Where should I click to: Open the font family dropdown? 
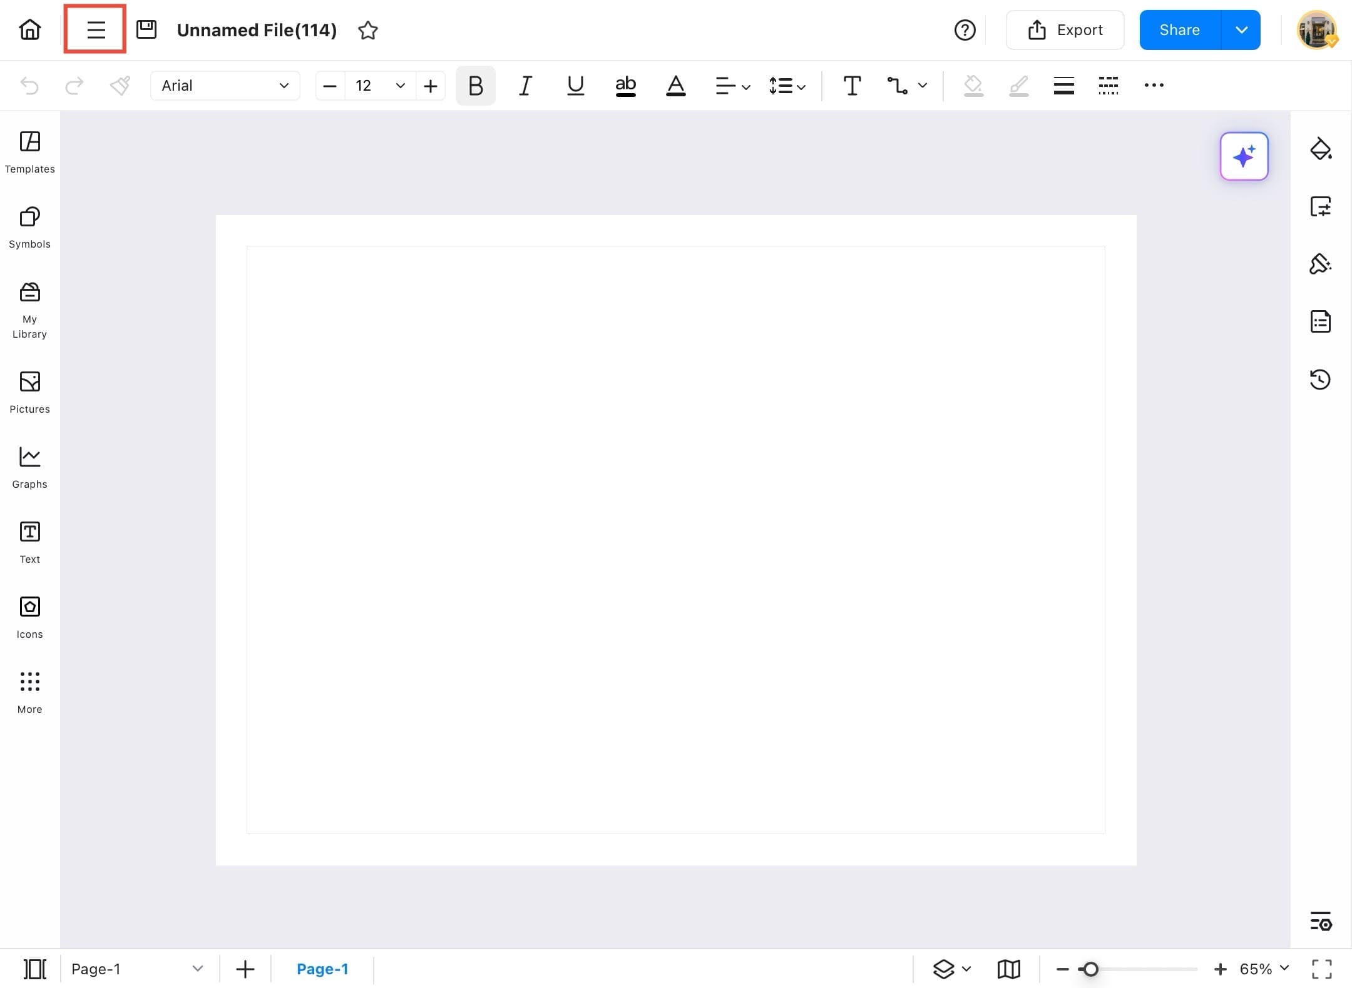[x=225, y=86]
